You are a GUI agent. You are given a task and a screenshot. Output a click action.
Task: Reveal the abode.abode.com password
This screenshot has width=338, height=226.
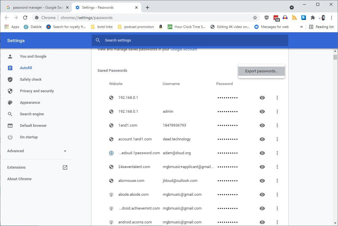(262, 195)
